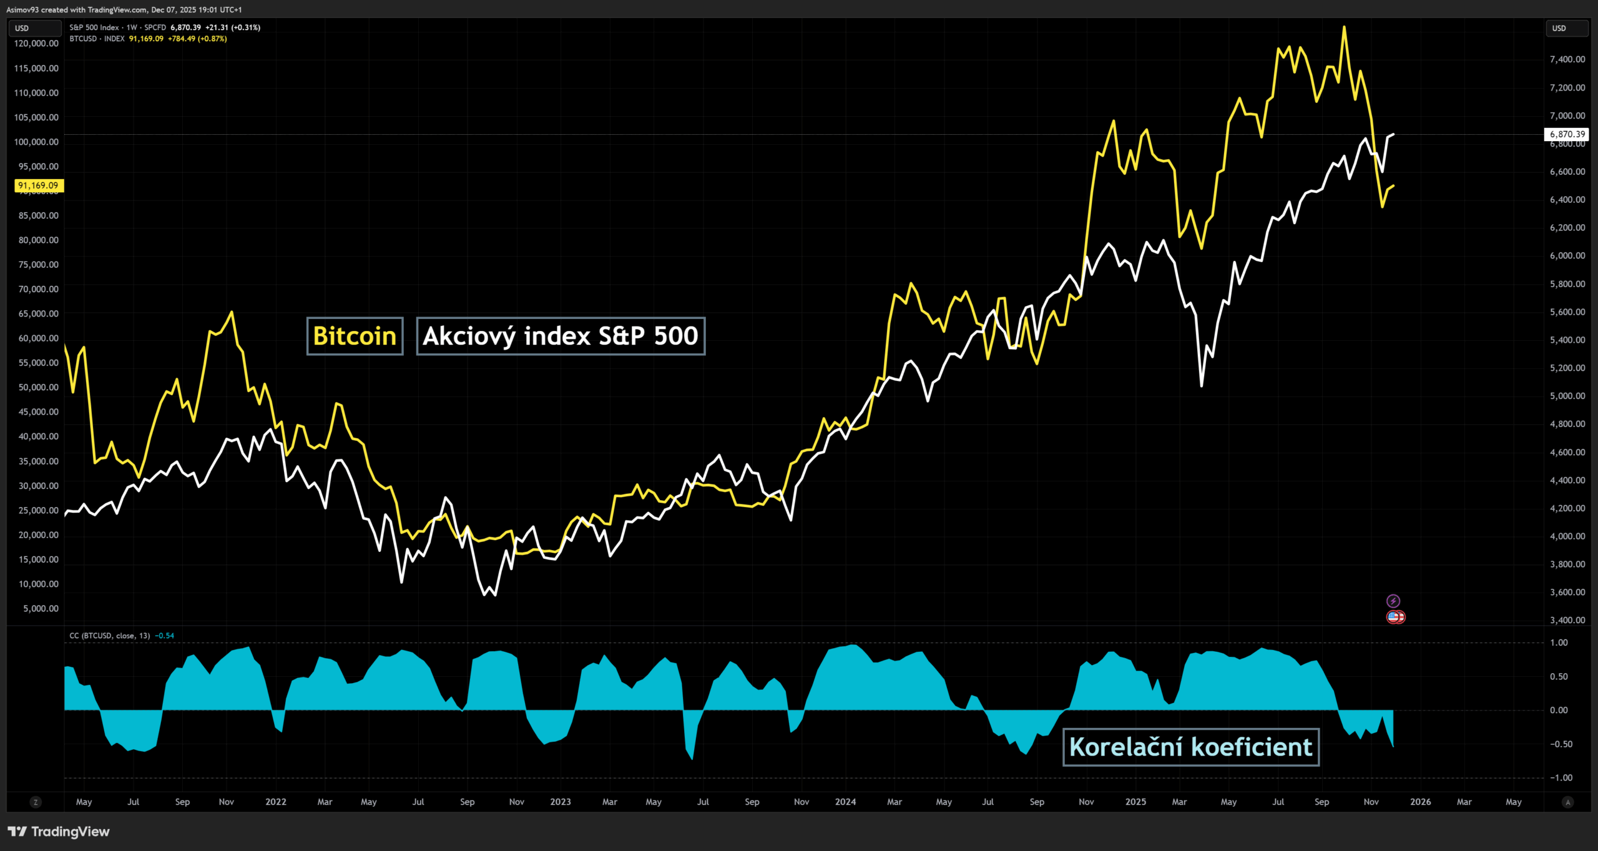Click the 0.00 level on the correlation scale
The height and width of the screenshot is (851, 1598).
(1559, 710)
